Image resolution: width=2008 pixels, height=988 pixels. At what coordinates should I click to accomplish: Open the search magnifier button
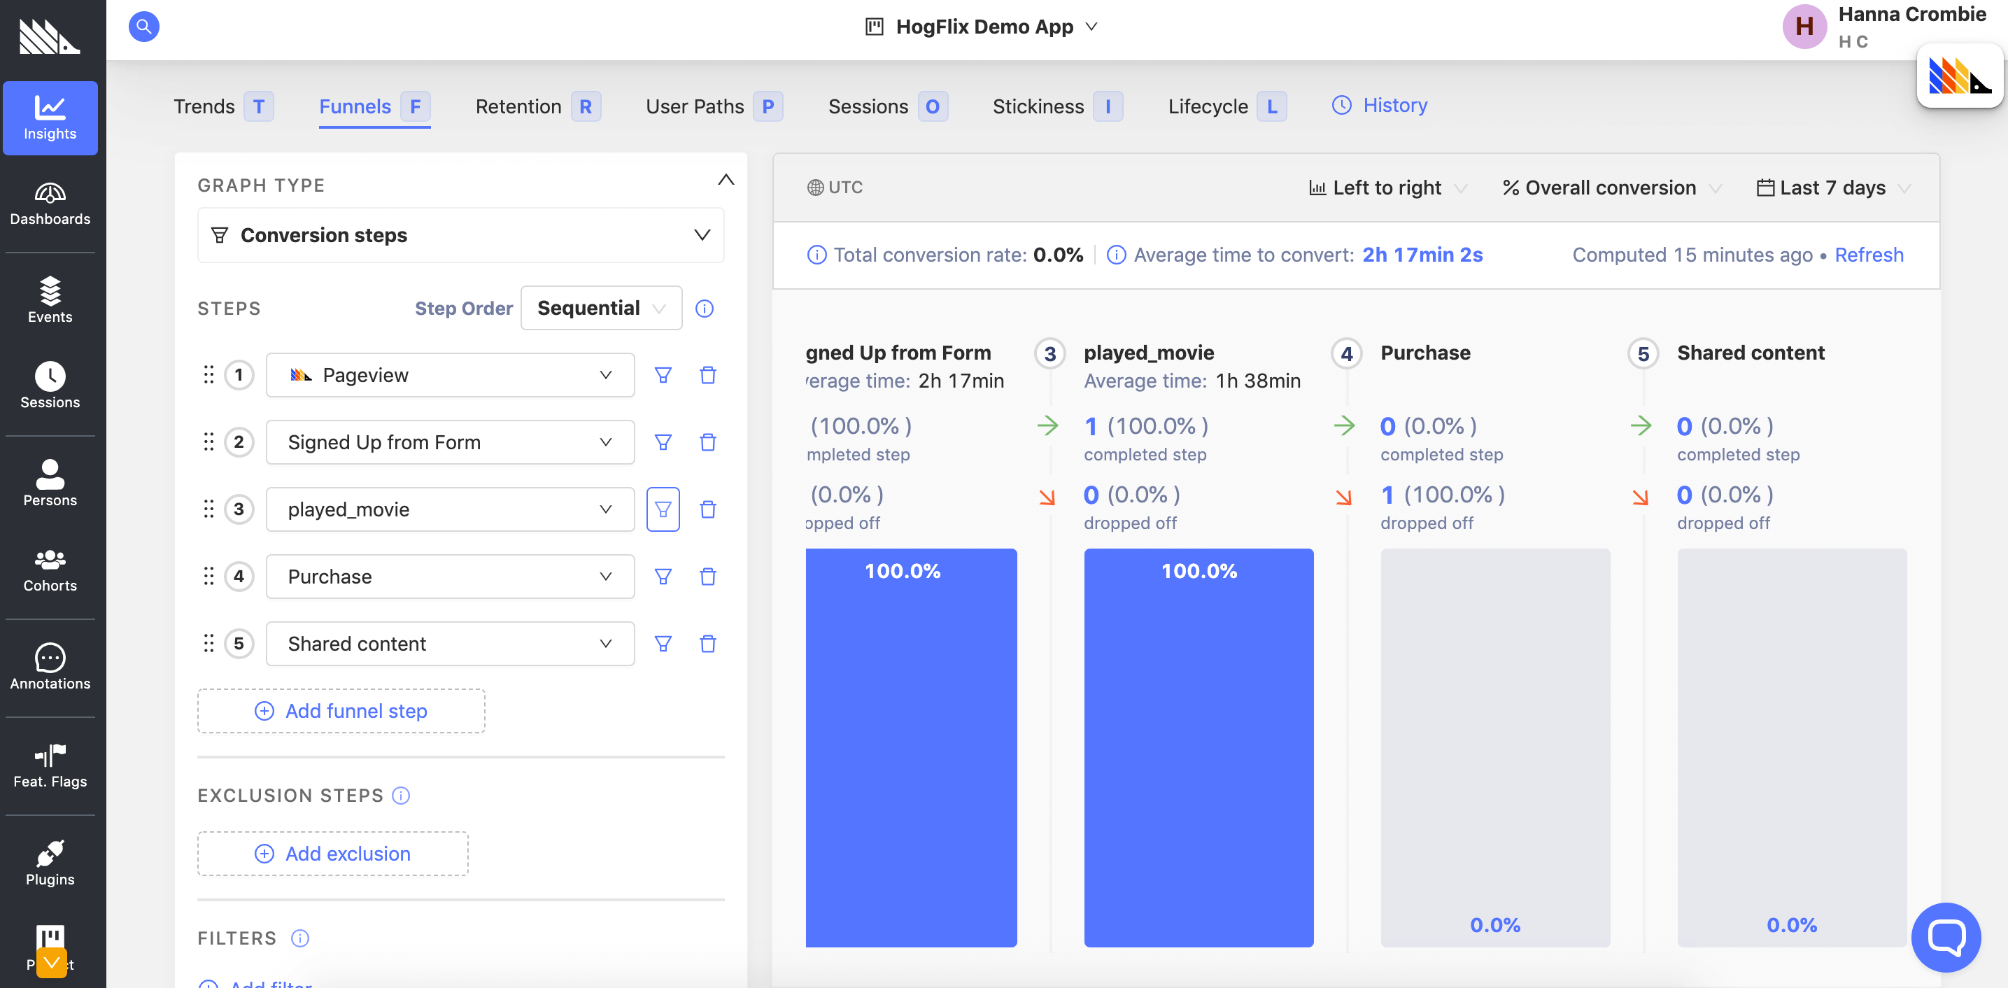click(143, 27)
